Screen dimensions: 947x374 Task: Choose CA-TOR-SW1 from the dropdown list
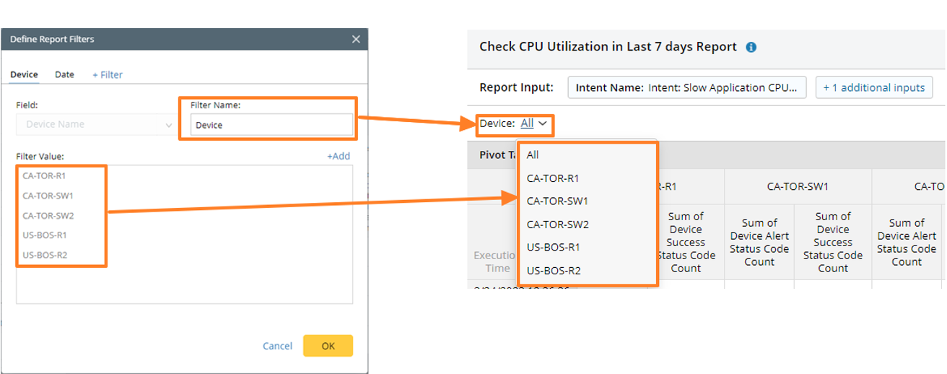pos(557,201)
